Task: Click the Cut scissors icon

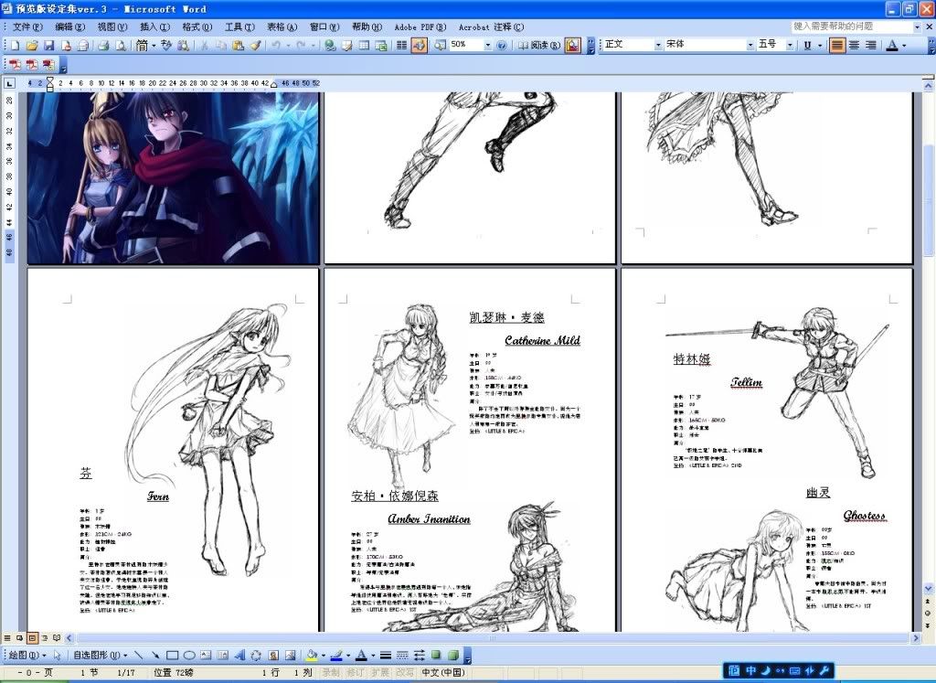Action: (x=204, y=46)
